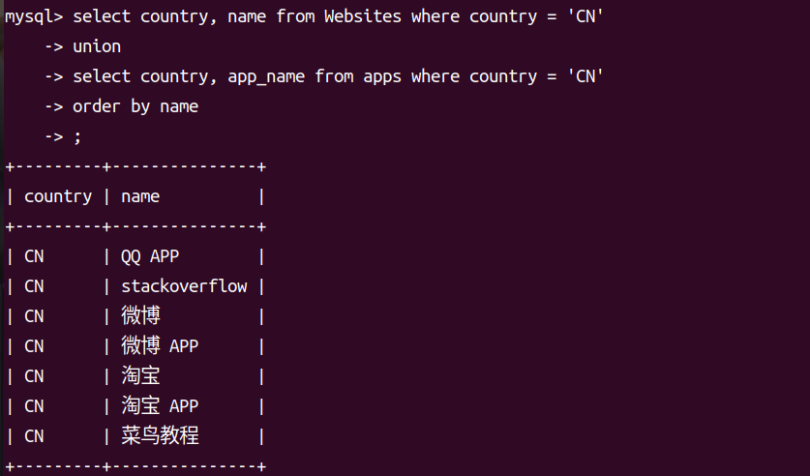The image size is (810, 476).
Task: Click the '微博' cell without APP
Action: (140, 315)
